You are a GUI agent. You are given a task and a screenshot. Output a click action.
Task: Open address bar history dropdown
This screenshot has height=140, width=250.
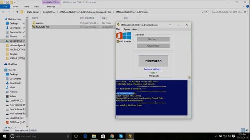coord(203,12)
